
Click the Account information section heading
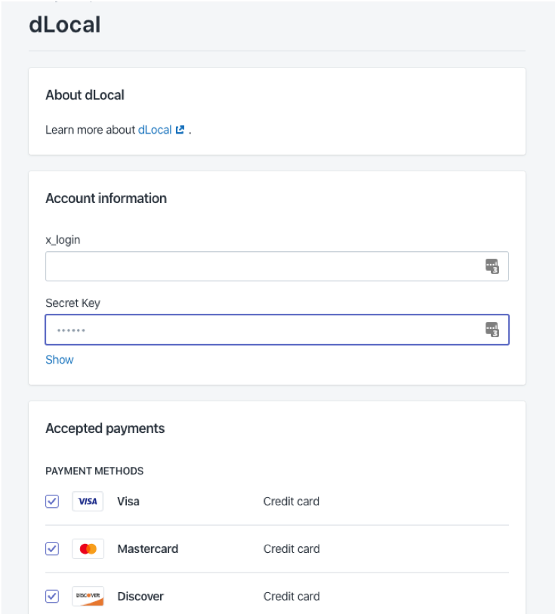(106, 198)
